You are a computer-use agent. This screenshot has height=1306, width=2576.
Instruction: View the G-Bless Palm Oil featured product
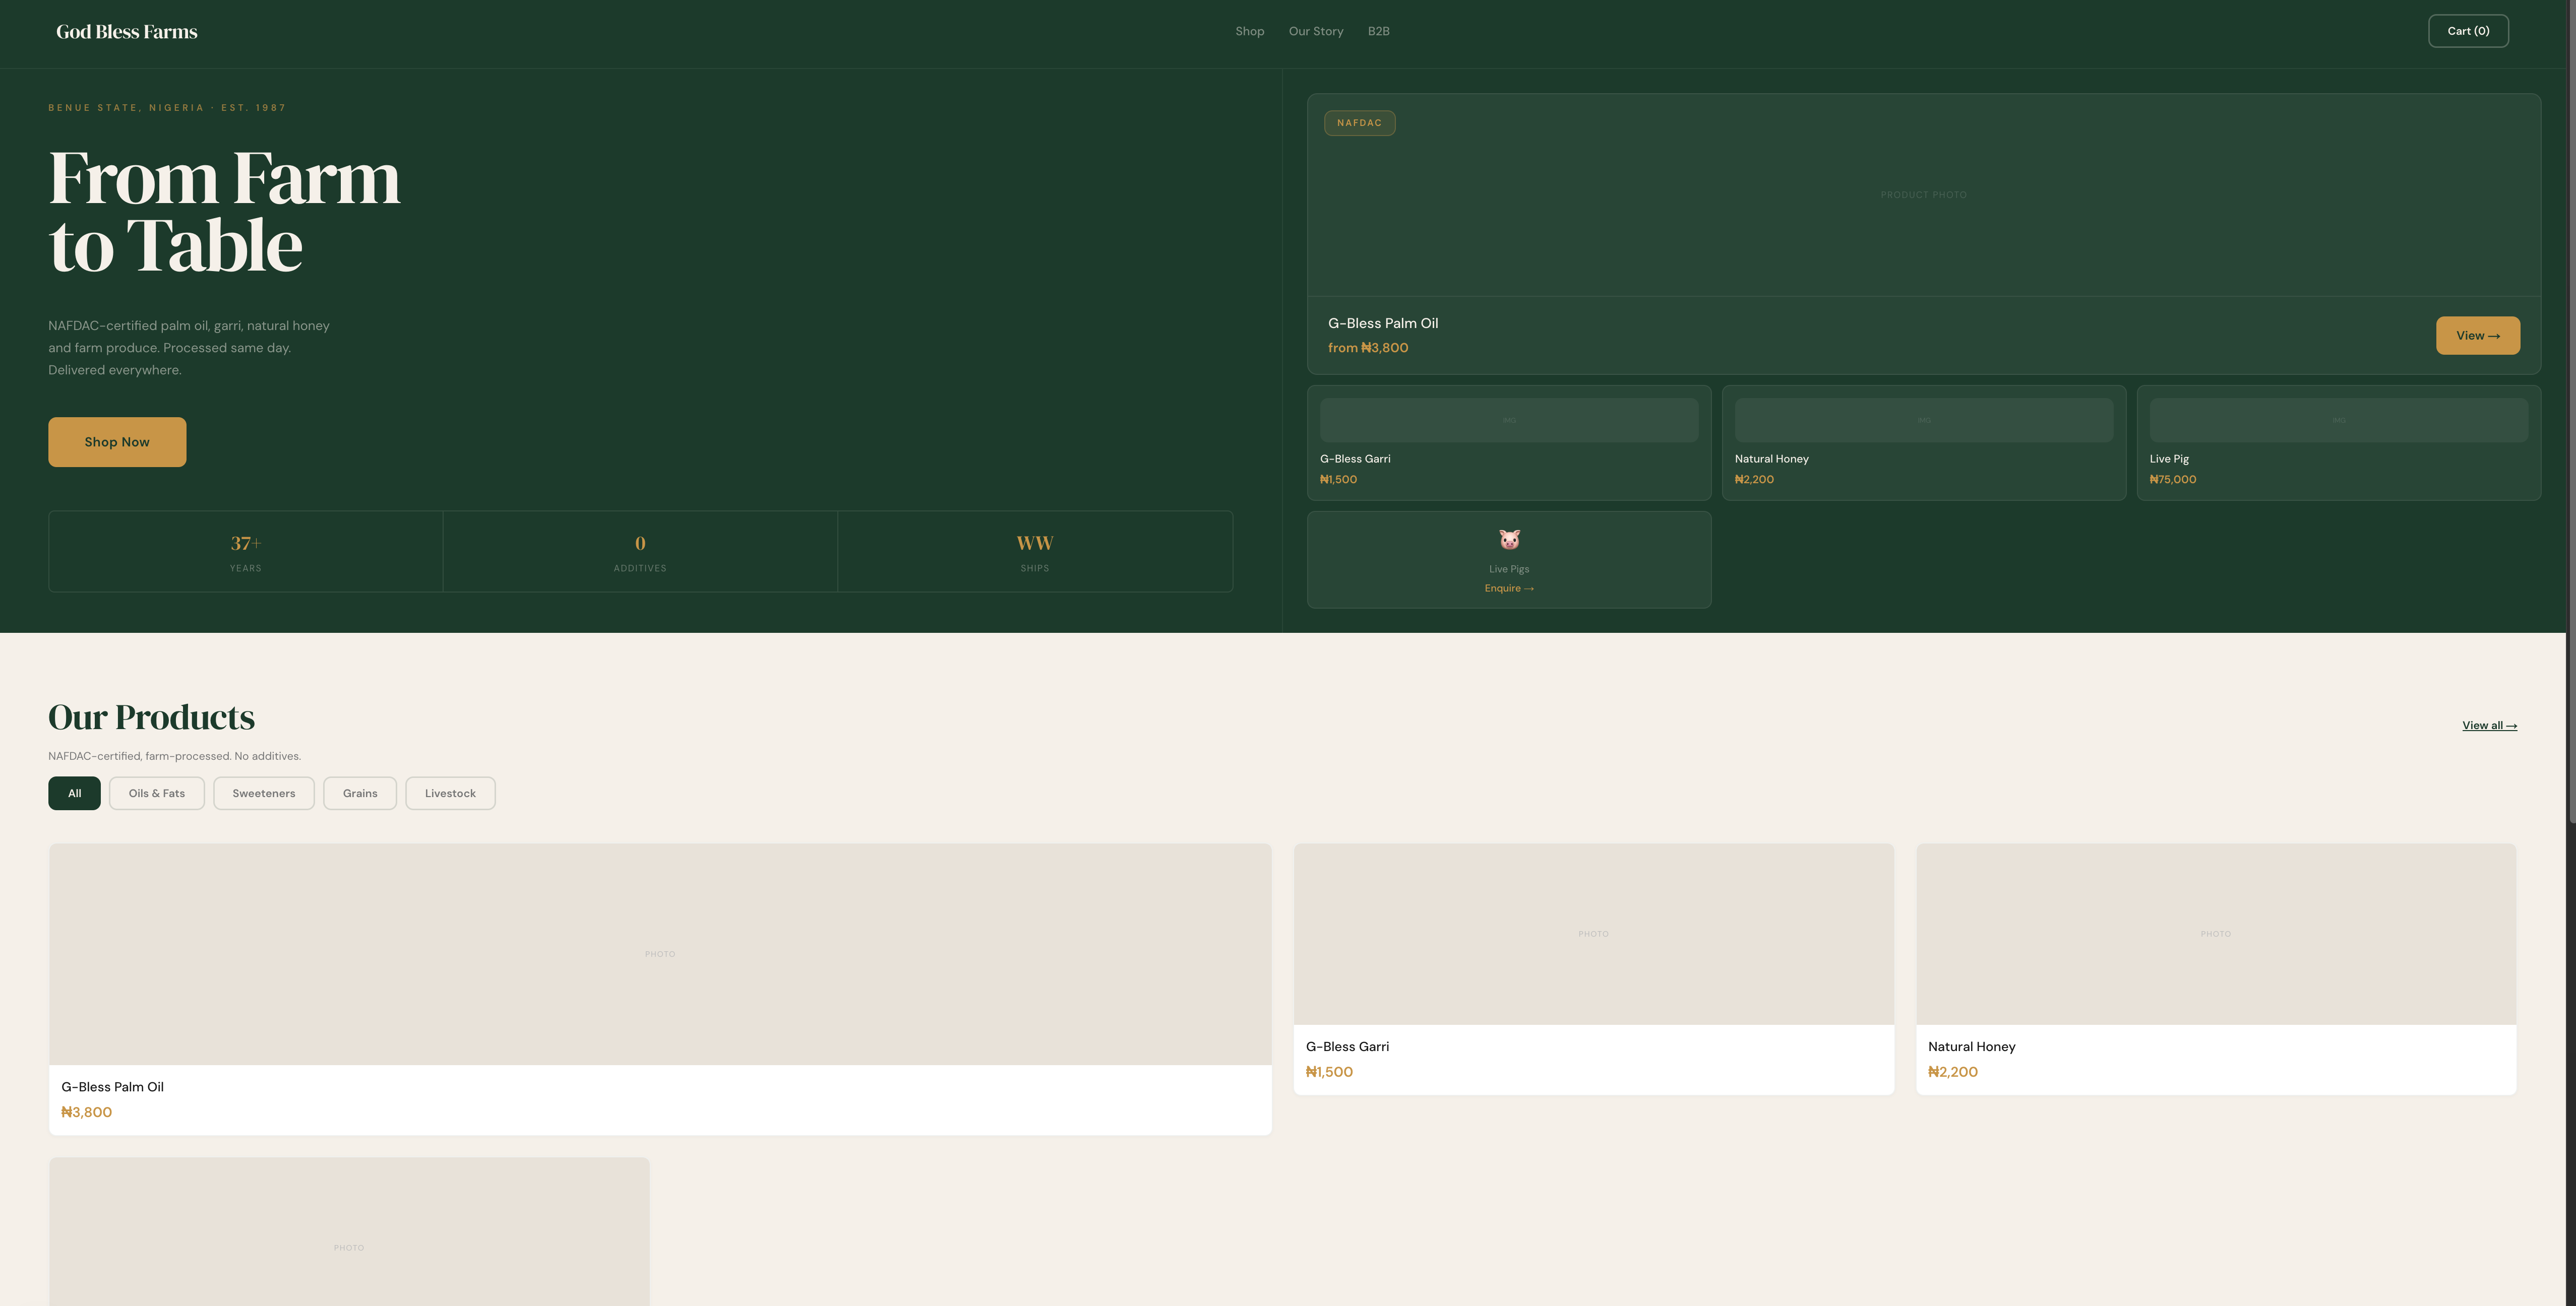coord(2477,336)
